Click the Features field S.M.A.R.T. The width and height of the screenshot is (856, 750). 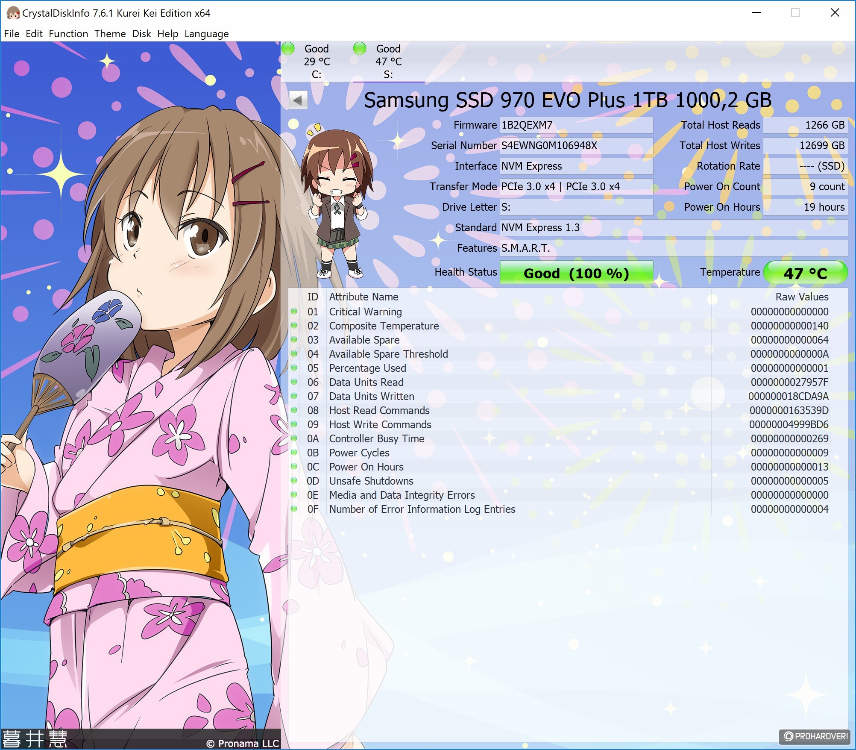(x=674, y=248)
